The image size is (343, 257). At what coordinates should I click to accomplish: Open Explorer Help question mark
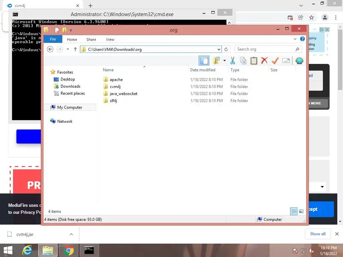pyautogui.click(x=302, y=39)
